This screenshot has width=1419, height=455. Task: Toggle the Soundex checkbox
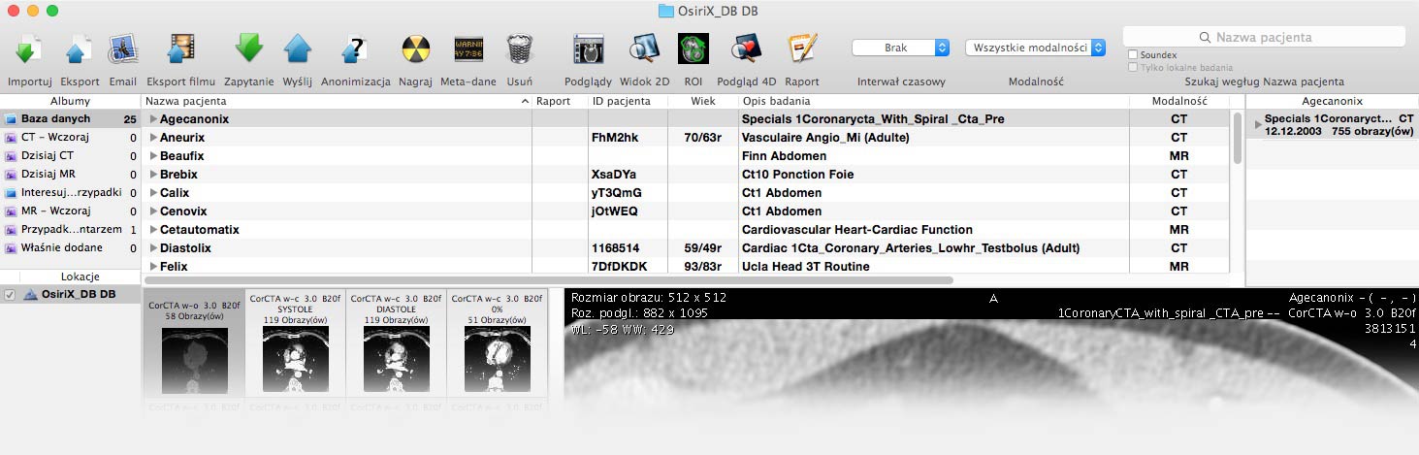coord(1134,55)
